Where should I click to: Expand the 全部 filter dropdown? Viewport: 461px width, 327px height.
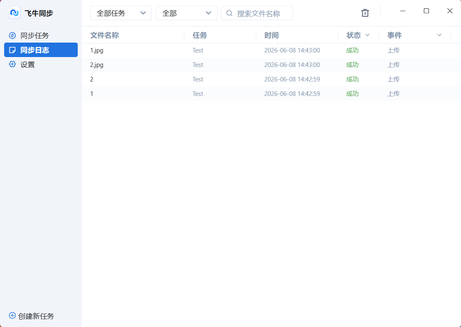pos(186,13)
